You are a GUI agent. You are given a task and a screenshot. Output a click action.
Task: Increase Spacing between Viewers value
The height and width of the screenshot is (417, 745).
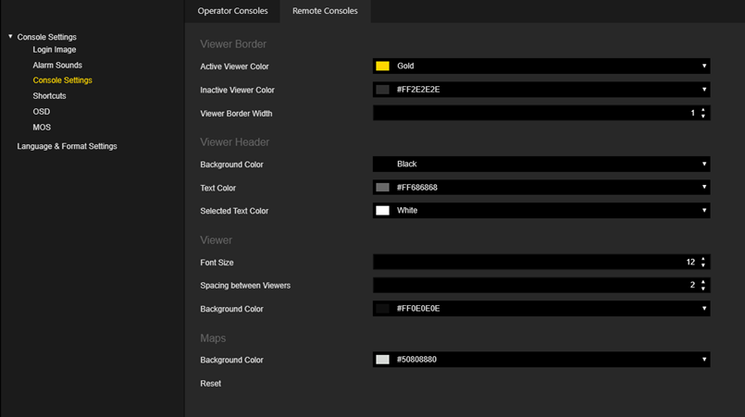click(x=703, y=282)
